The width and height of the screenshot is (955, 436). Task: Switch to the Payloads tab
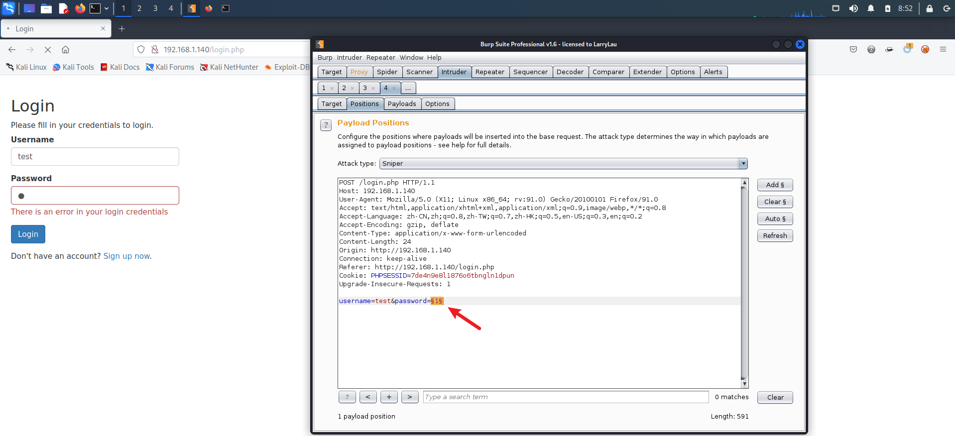(x=401, y=104)
